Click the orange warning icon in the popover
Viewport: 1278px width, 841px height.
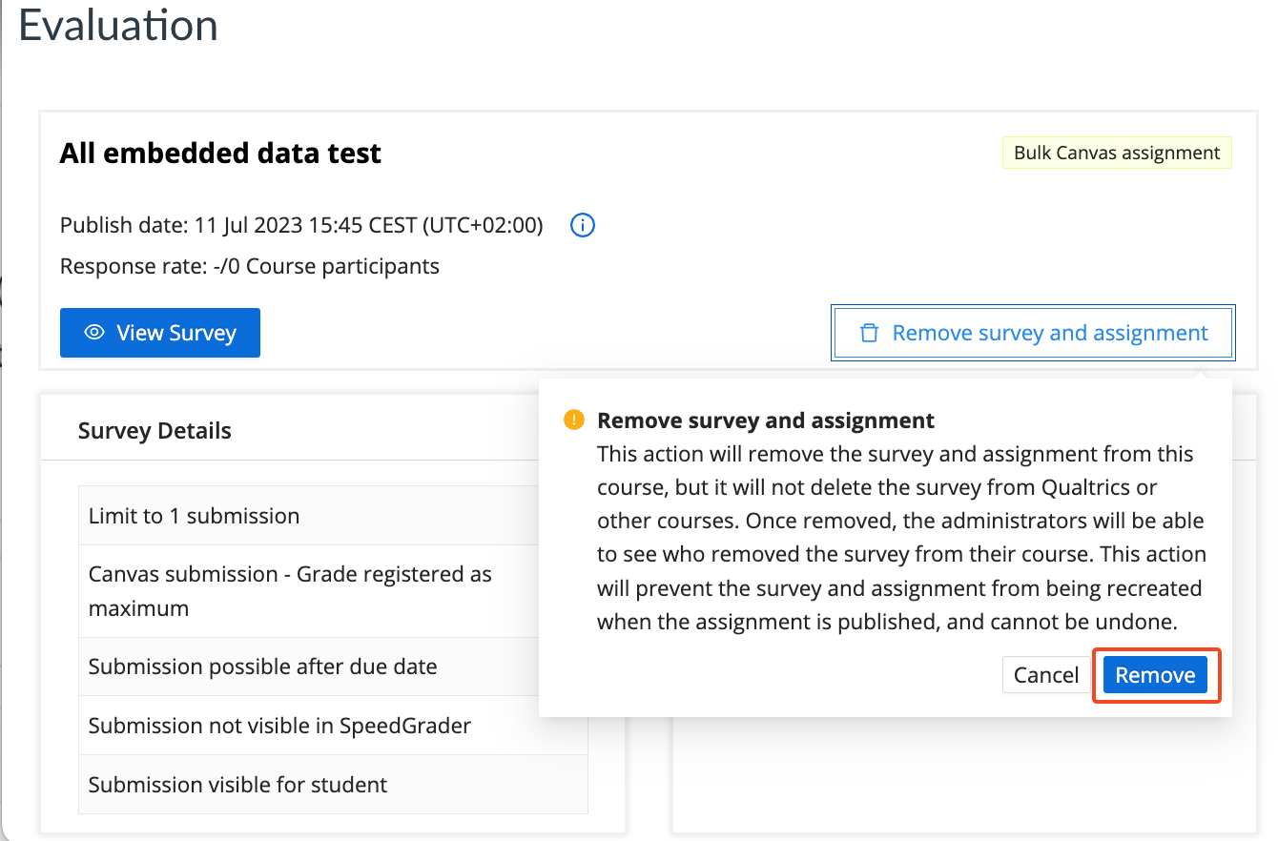click(x=574, y=420)
